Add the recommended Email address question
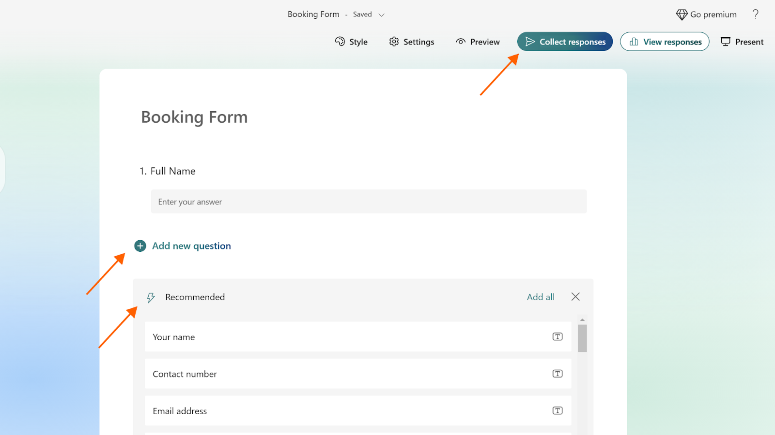This screenshot has height=435, width=775. 339,411
